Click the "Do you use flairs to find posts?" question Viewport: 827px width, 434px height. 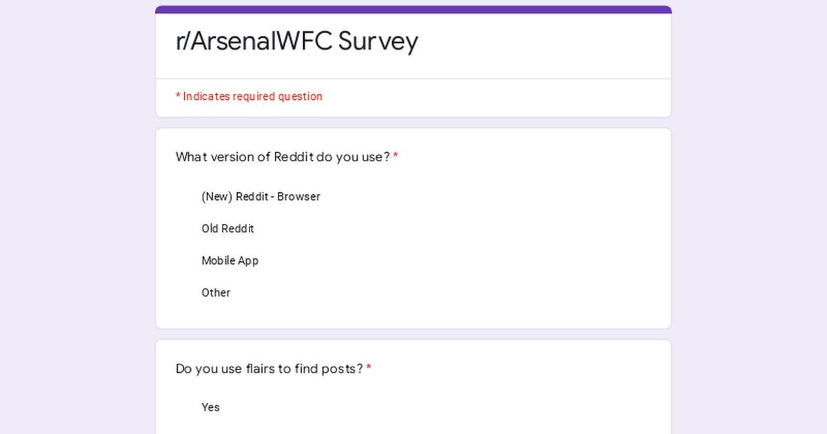(x=269, y=369)
